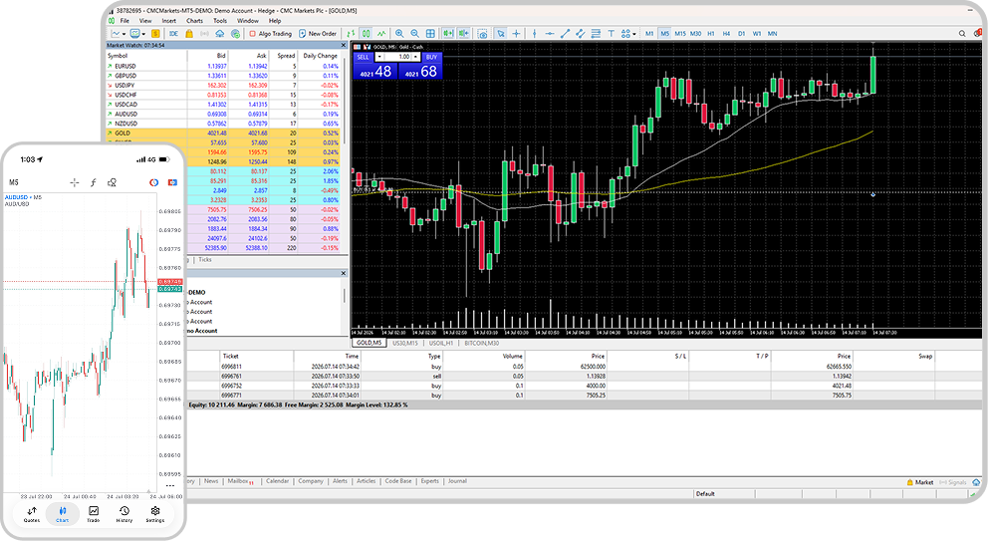Select trade ticket 6996811 row

[584, 367]
